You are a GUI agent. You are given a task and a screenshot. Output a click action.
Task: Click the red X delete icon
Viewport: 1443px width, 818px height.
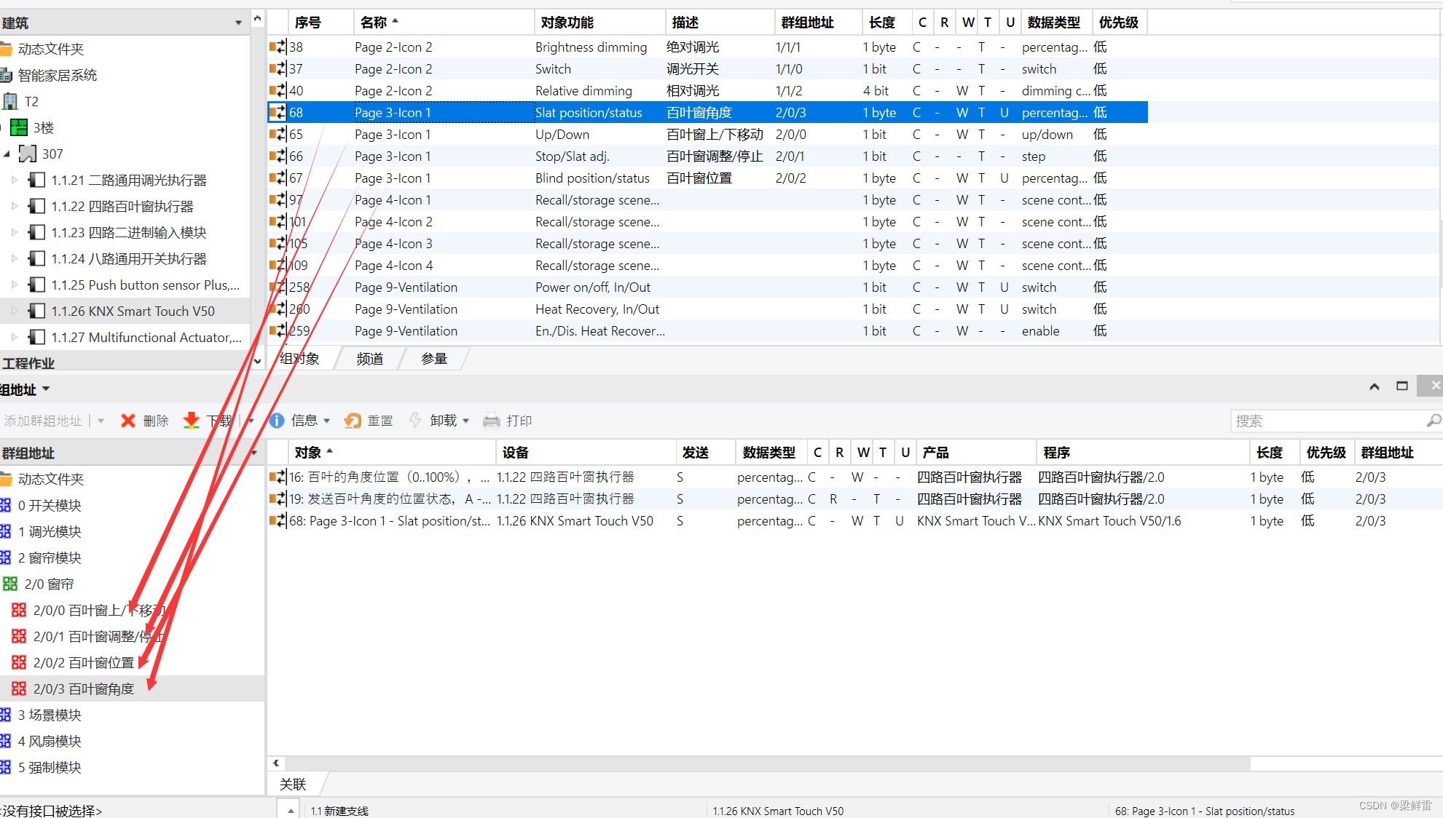click(x=128, y=421)
